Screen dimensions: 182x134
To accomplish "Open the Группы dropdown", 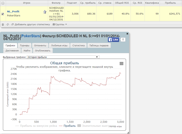I will pyautogui.click(x=60, y=25).
